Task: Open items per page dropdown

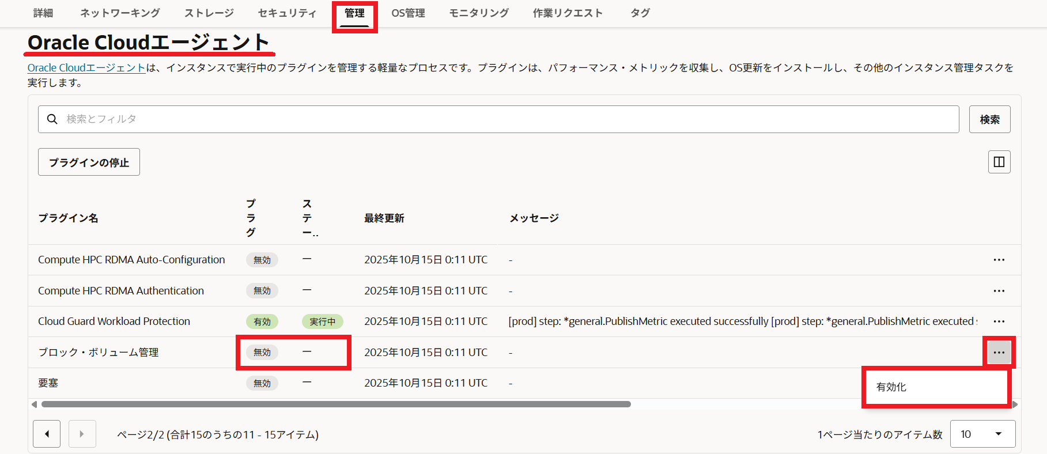Action: pyautogui.click(x=982, y=434)
